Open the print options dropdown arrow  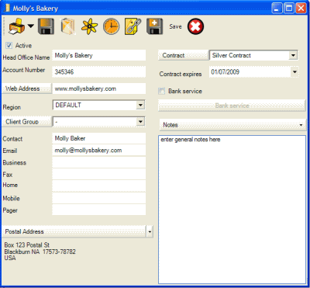click(x=31, y=26)
